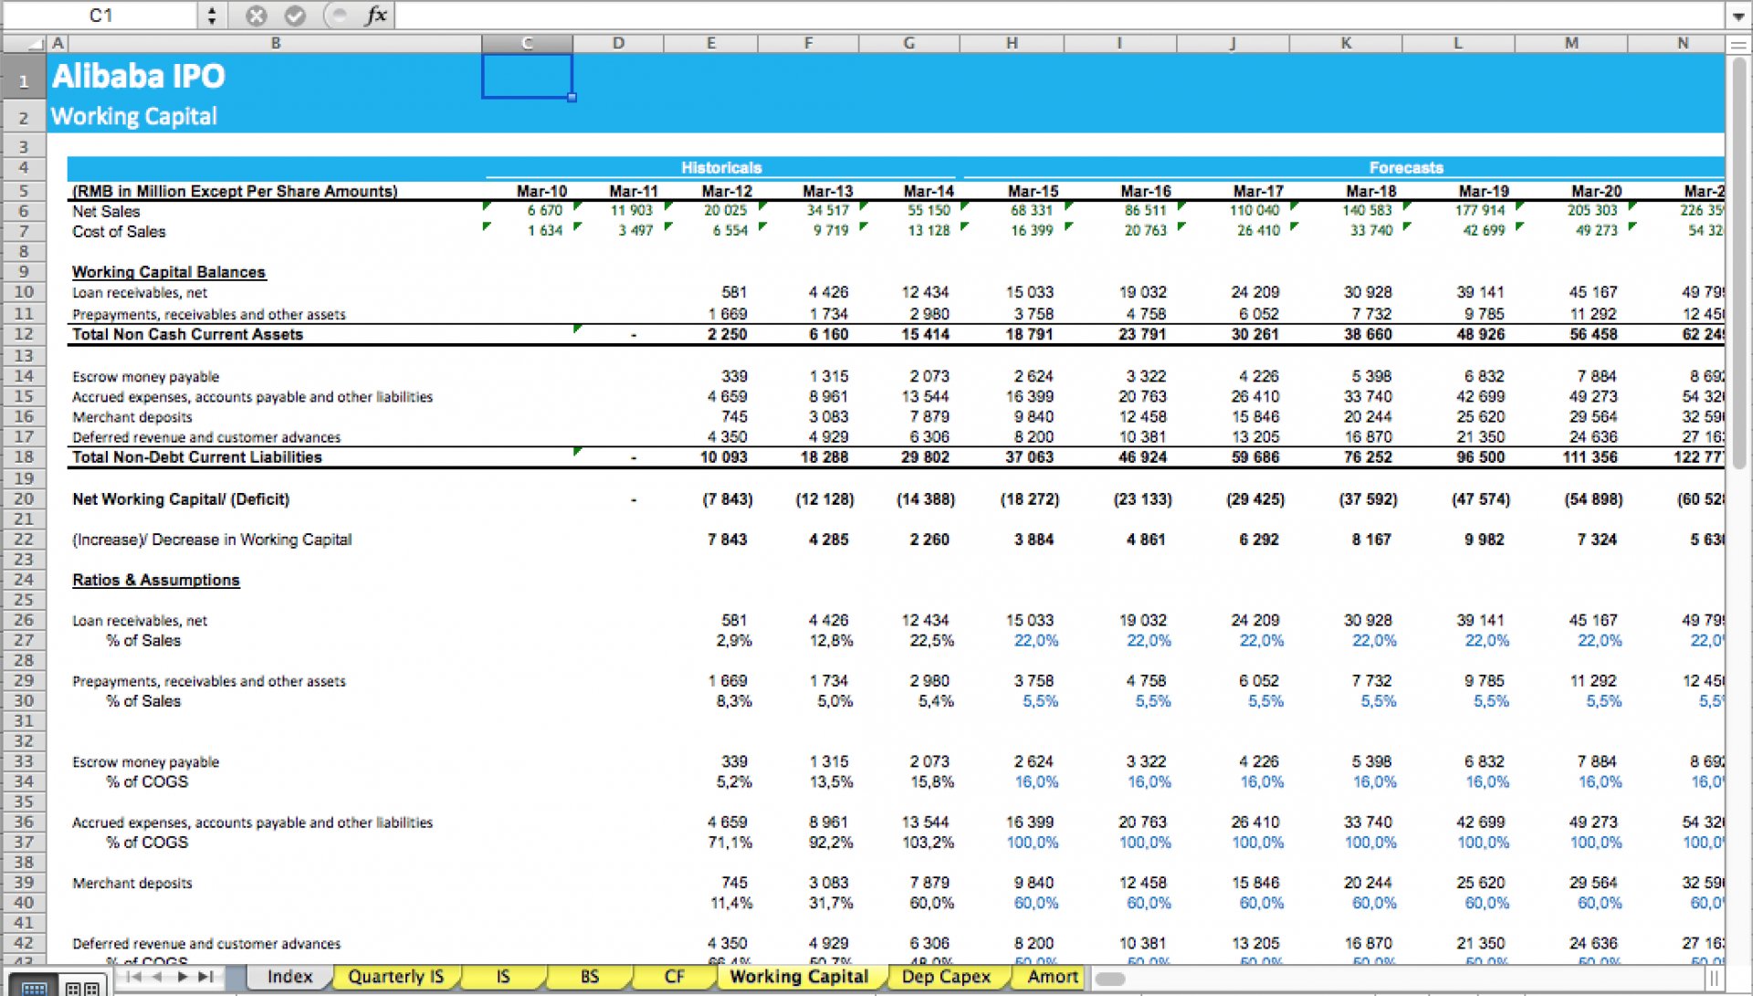Select column A header

(58, 43)
